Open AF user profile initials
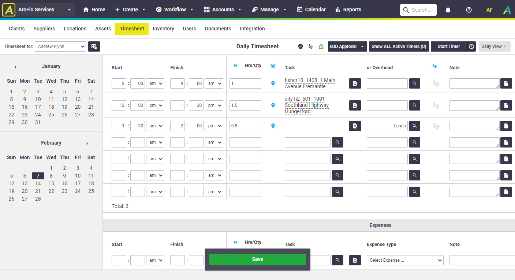Viewport: 515px width, 280px height. point(489,10)
